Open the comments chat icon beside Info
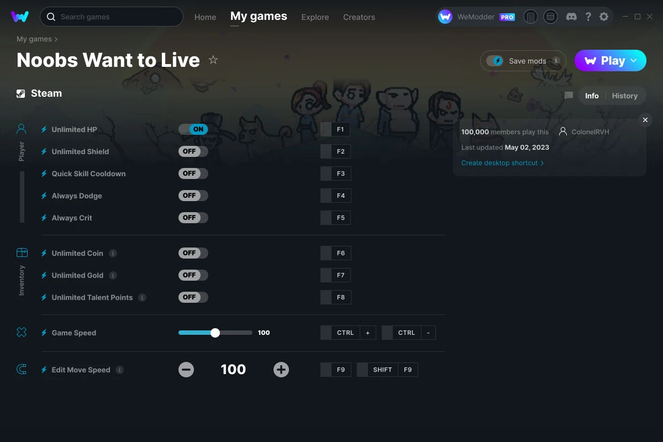Viewport: 663px width, 442px height. point(569,96)
